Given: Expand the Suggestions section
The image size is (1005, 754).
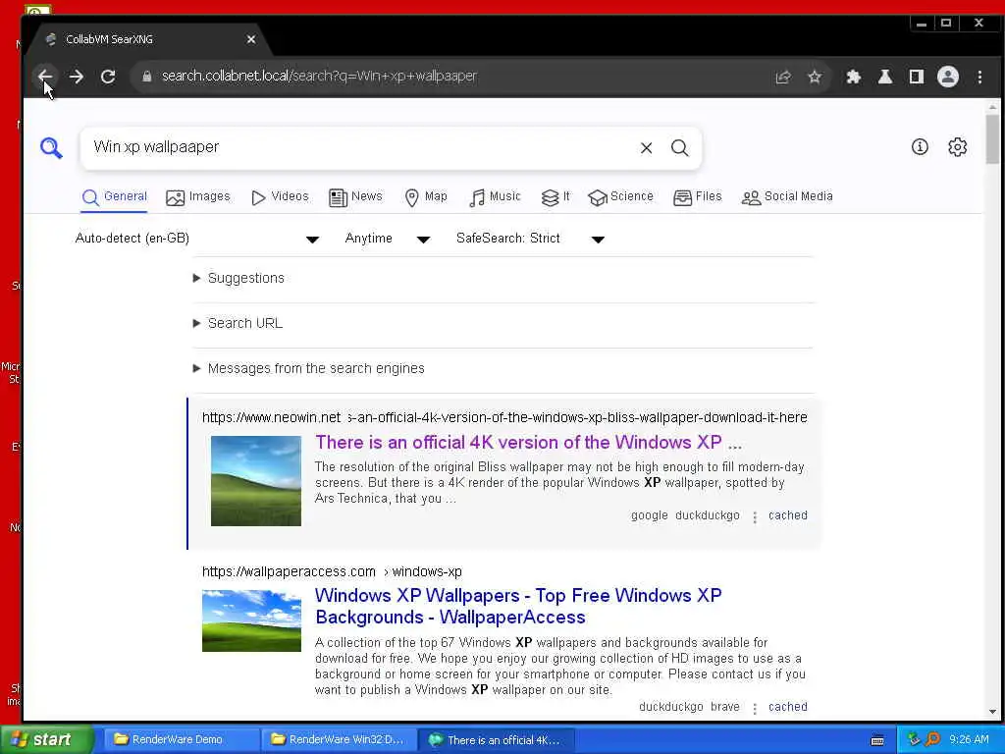Looking at the screenshot, I should coord(238,278).
